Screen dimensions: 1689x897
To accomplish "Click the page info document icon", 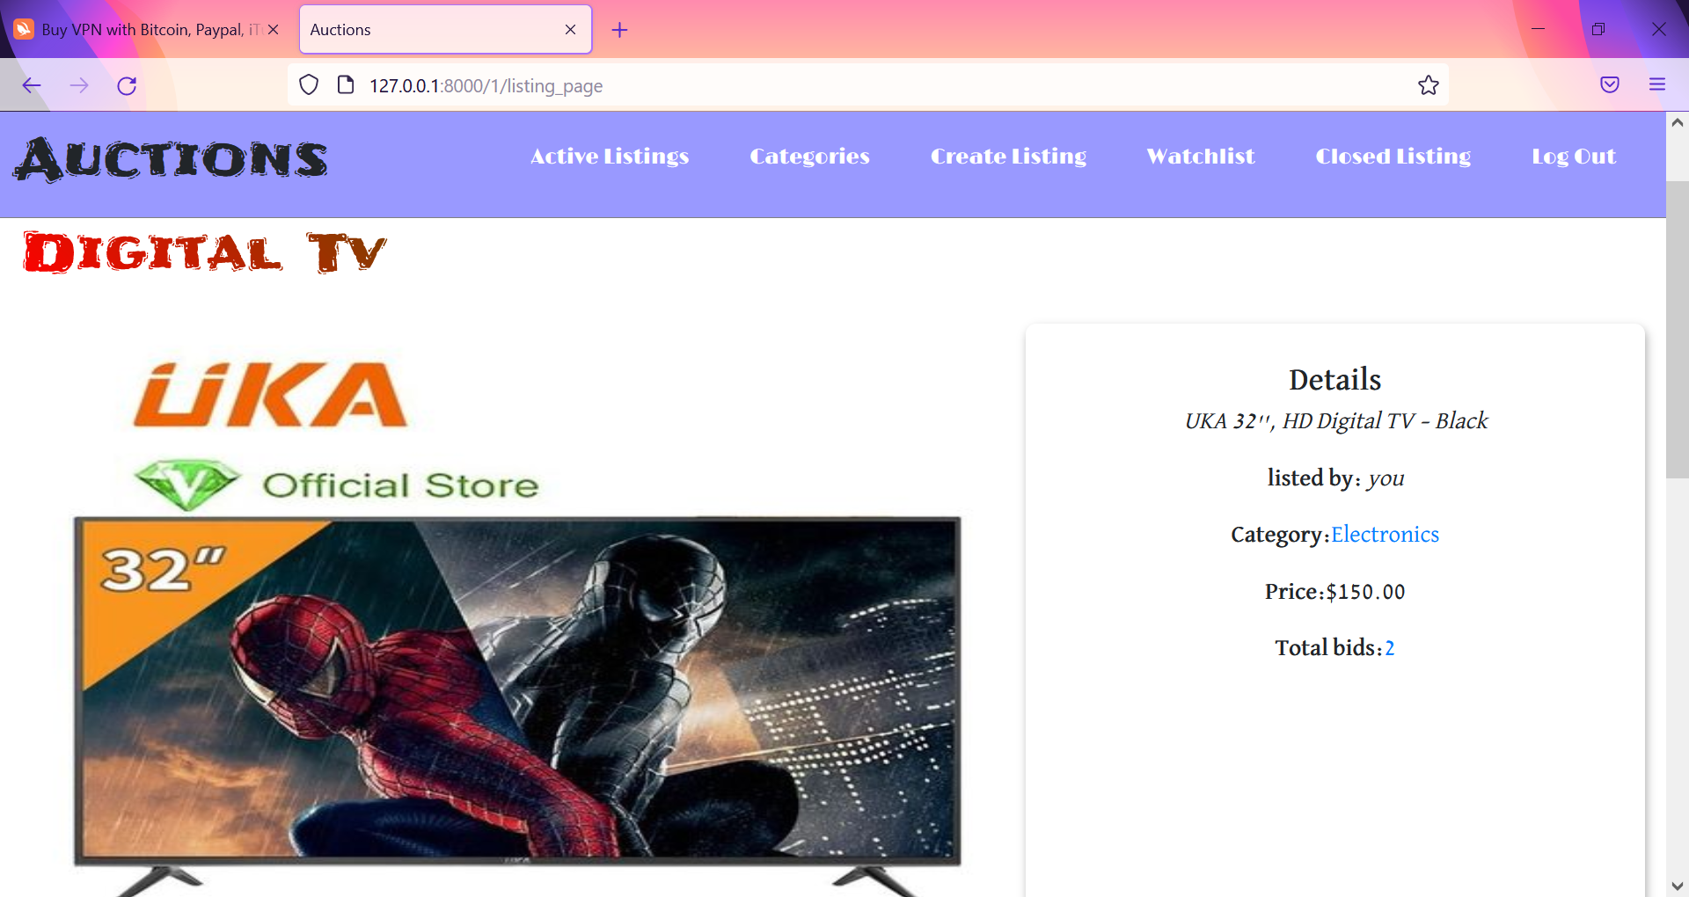I will click(x=346, y=85).
